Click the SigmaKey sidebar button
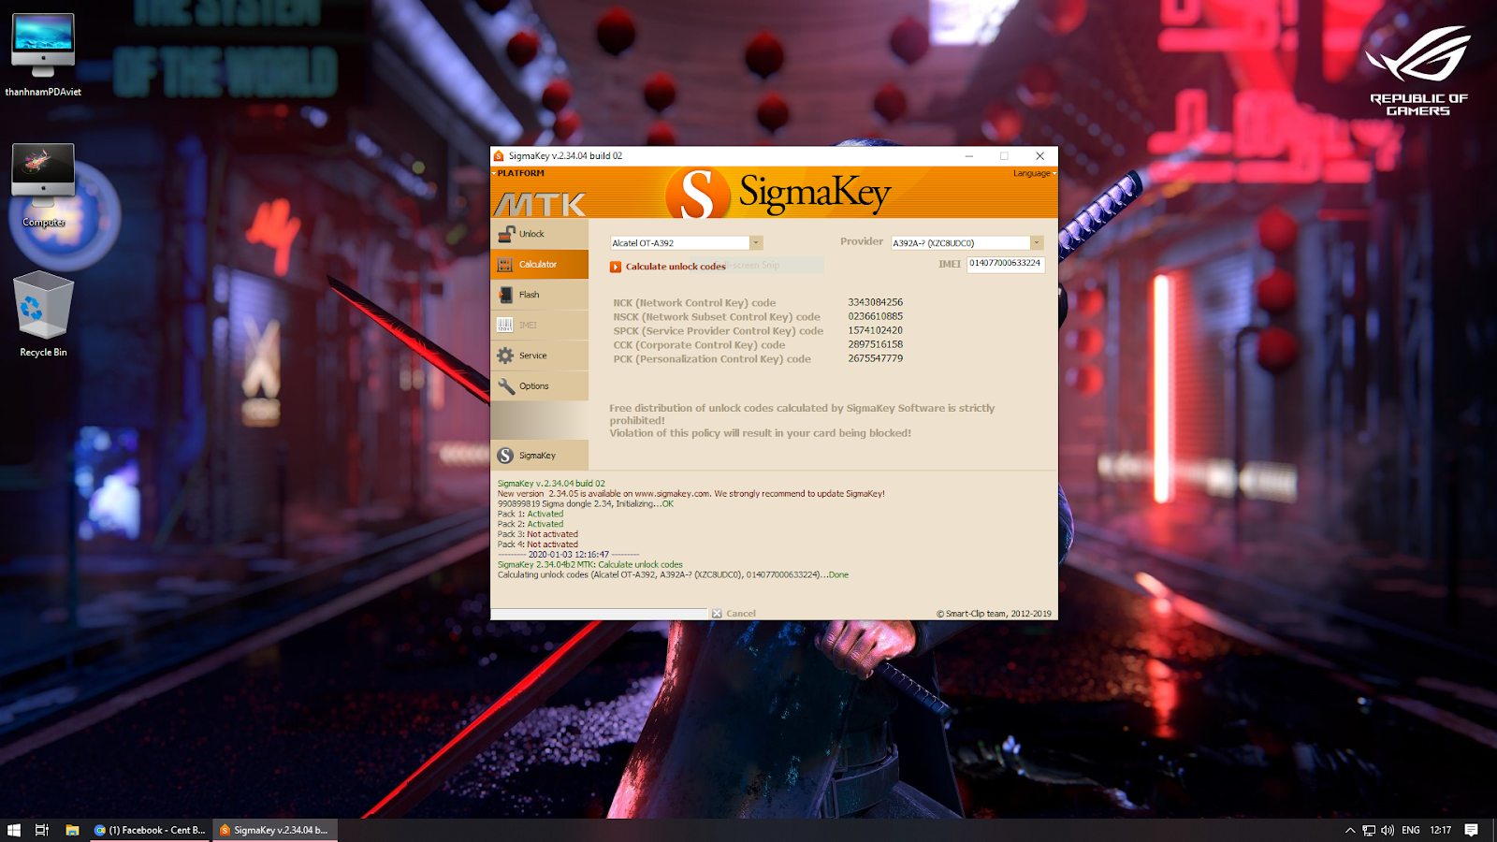 540,456
